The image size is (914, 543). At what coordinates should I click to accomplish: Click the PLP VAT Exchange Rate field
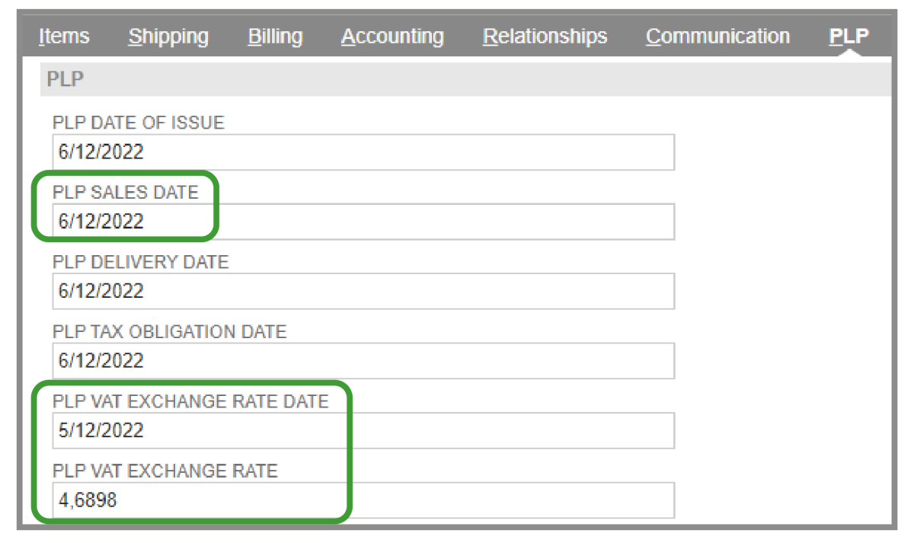pos(363,500)
